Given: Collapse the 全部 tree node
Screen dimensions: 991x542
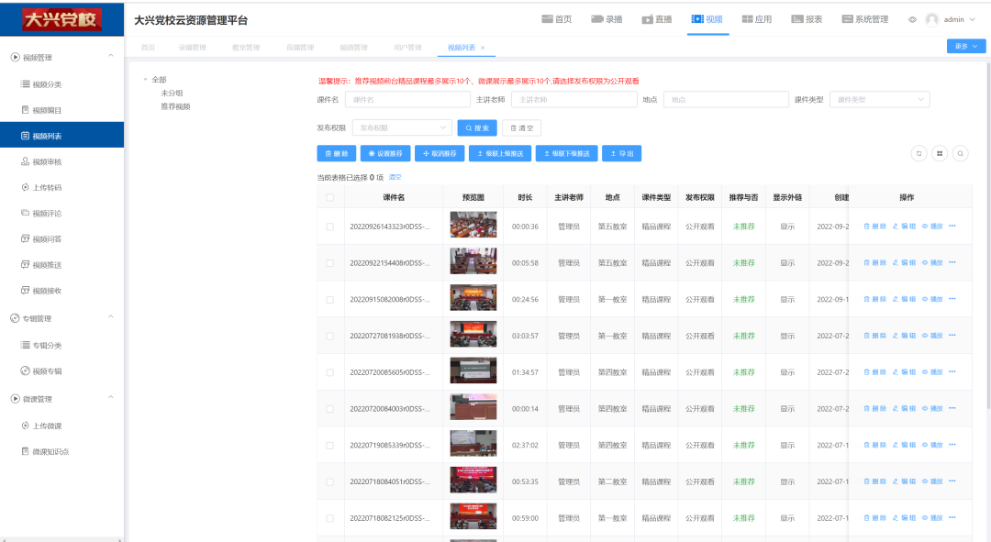Looking at the screenshot, I should click(145, 80).
